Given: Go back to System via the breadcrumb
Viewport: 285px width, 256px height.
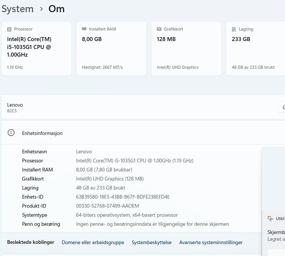Looking at the screenshot, I should [18, 9].
